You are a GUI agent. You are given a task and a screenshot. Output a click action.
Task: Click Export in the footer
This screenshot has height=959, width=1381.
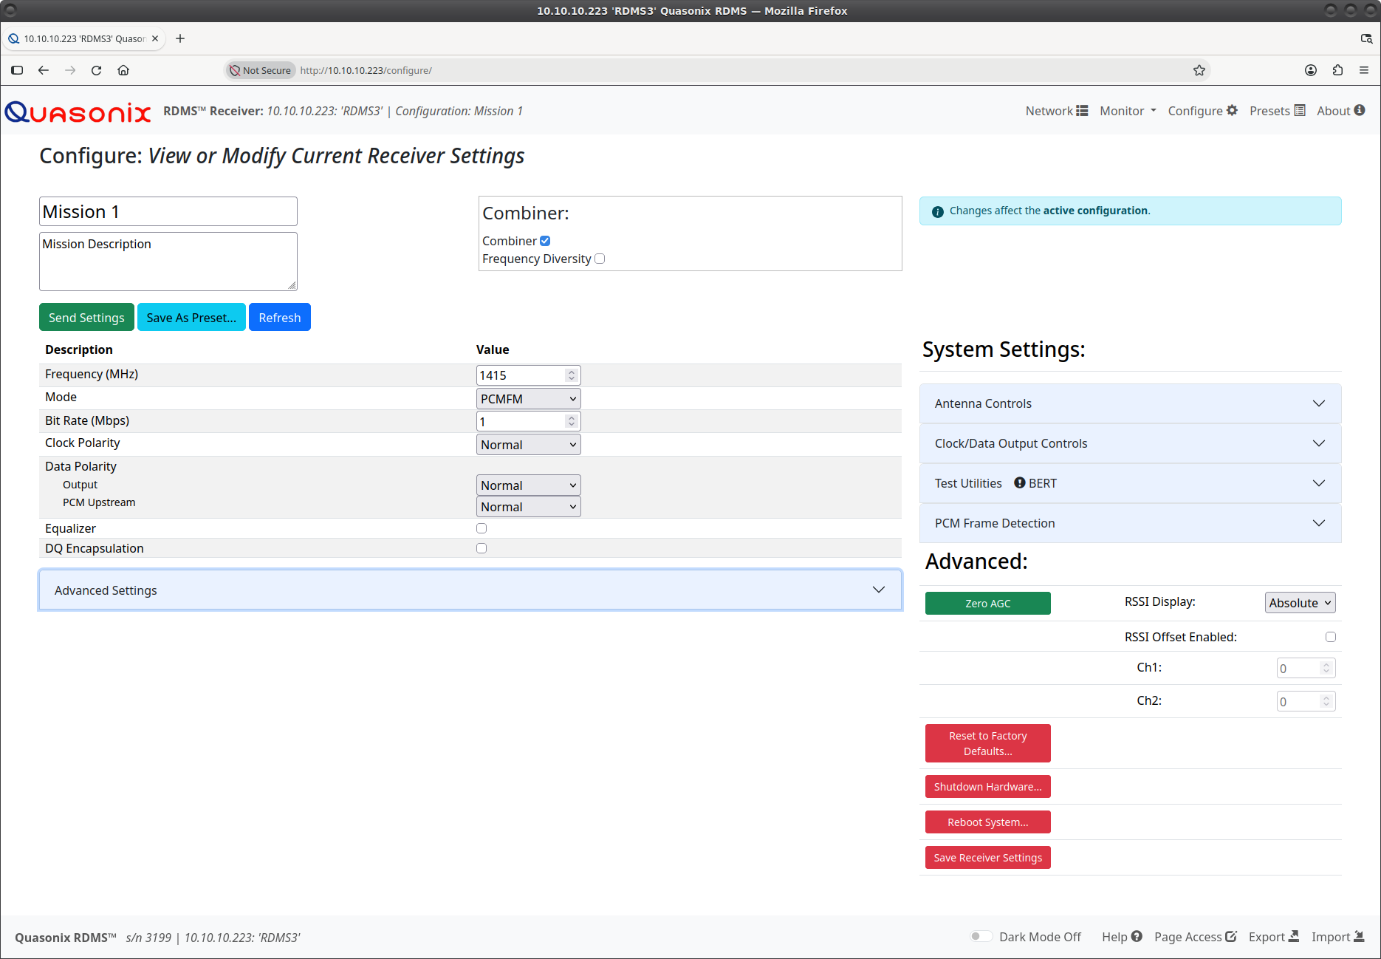pyautogui.click(x=1273, y=937)
